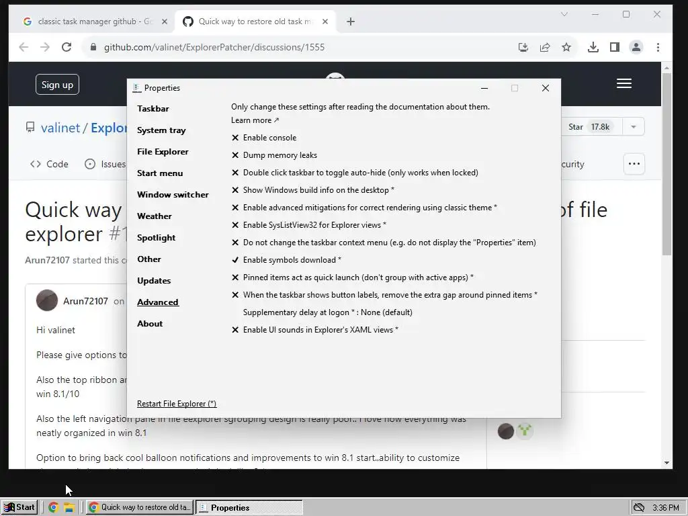Click the green participant avatar in sidebar
Screen dimensions: 688x516
(x=525, y=431)
